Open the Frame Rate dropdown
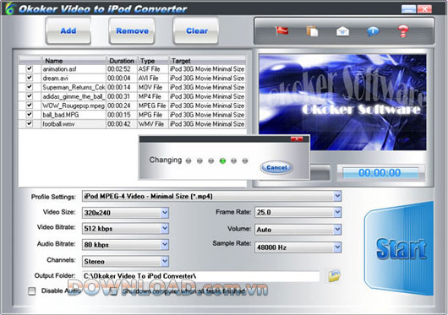 pos(337,212)
